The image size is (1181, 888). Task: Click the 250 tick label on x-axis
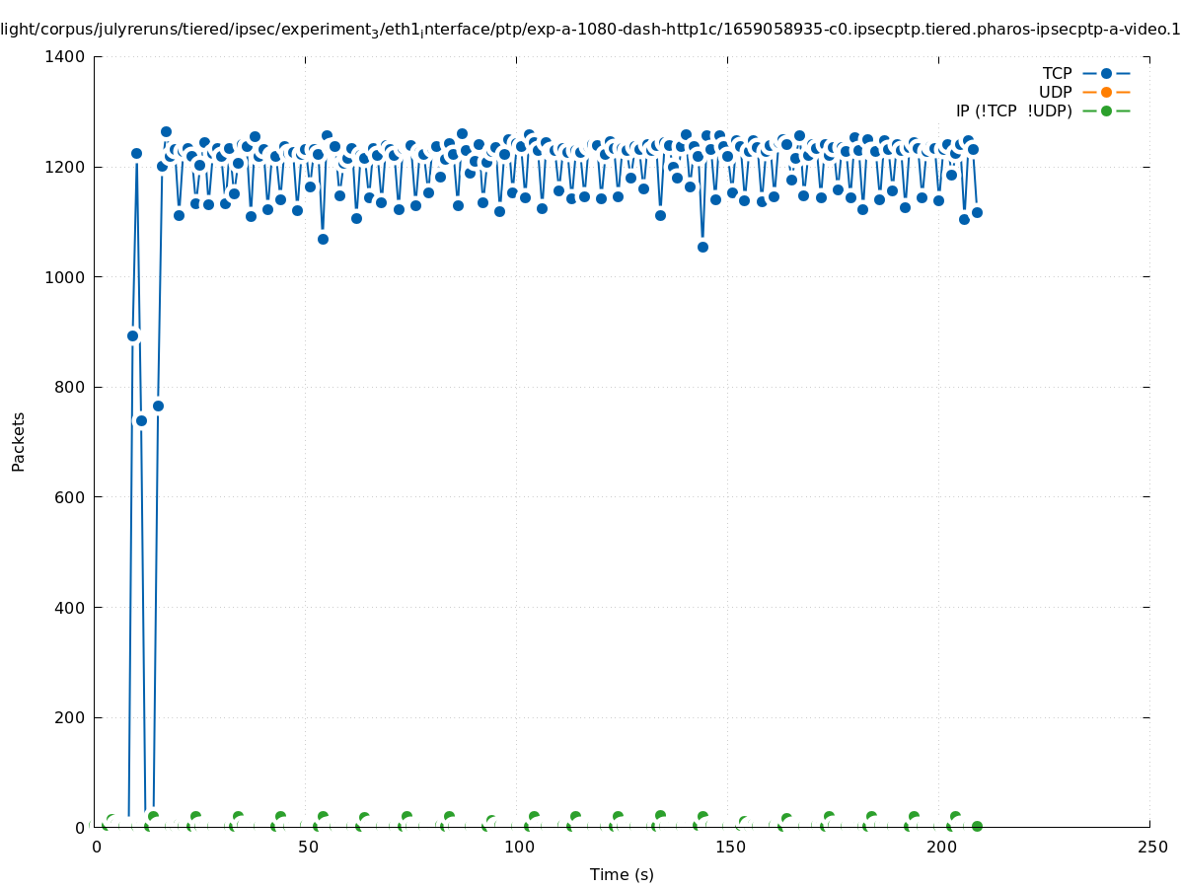(x=1151, y=848)
